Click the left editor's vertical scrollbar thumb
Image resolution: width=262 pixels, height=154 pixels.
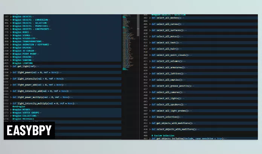tap(138, 25)
